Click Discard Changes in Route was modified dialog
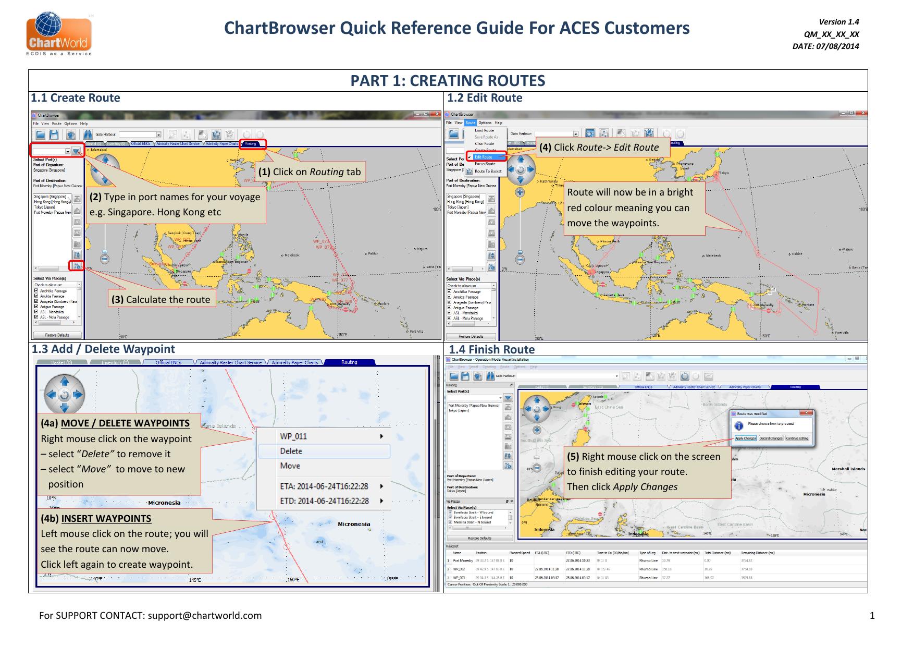This screenshot has height=647, width=914. [x=771, y=438]
